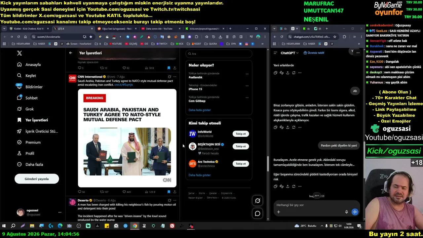This screenshot has height=238, width=423.
Task: Open the iPhone 15 trending topic
Action: (195, 89)
